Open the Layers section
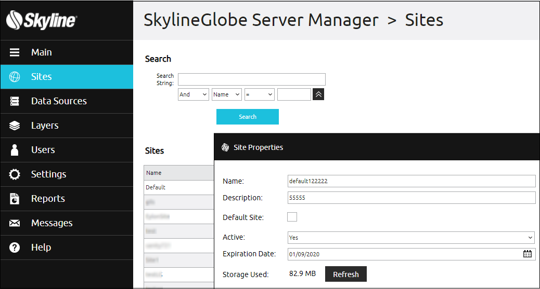This screenshot has height=289, width=540. (x=67, y=126)
